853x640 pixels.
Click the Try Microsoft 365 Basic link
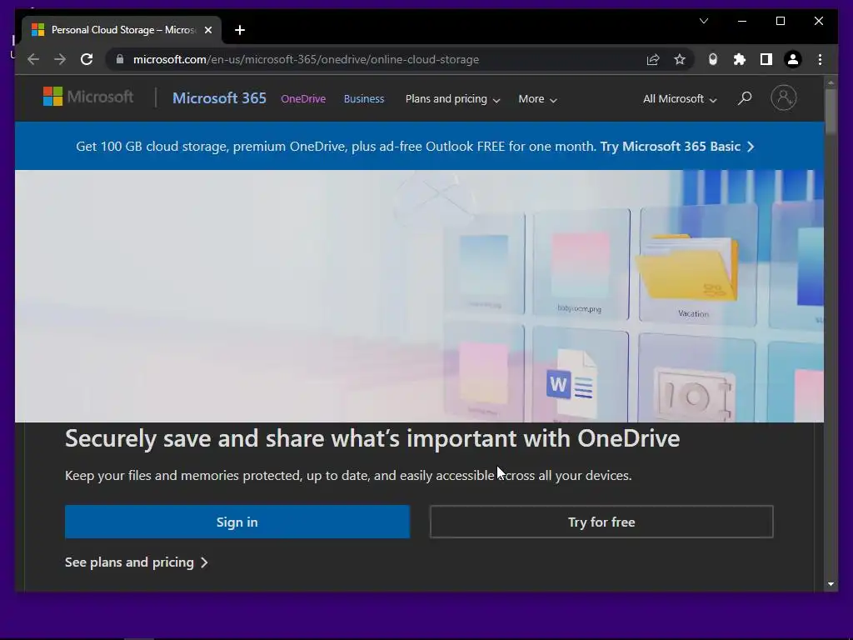[x=676, y=147]
